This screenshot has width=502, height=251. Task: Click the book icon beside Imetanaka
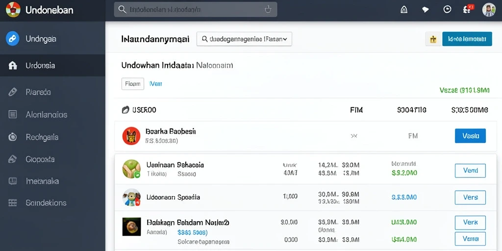click(12, 181)
